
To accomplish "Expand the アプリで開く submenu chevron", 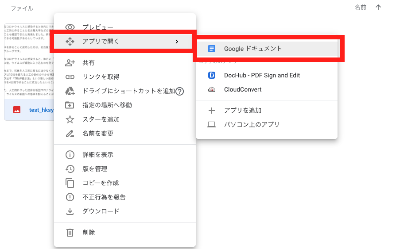I will pyautogui.click(x=177, y=42).
